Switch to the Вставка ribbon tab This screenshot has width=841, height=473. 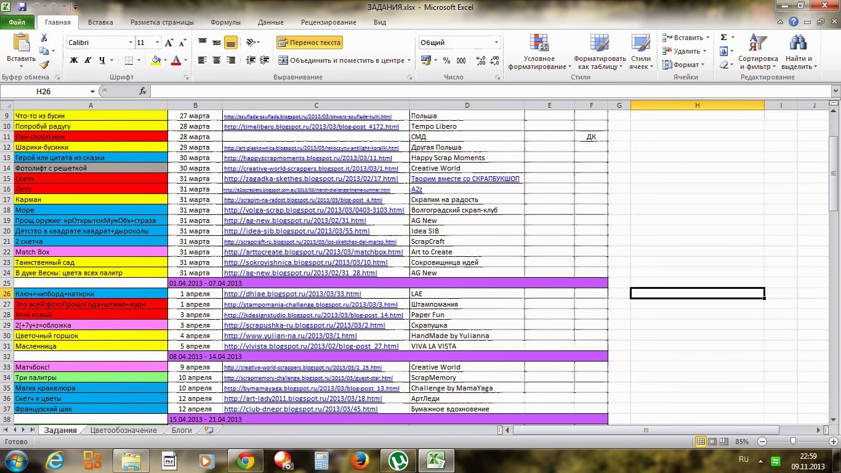[x=100, y=22]
